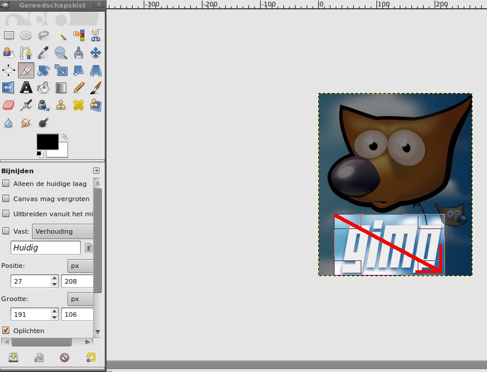Click the 'Huidig' aspect ratio field
The width and height of the screenshot is (487, 372).
tap(45, 248)
